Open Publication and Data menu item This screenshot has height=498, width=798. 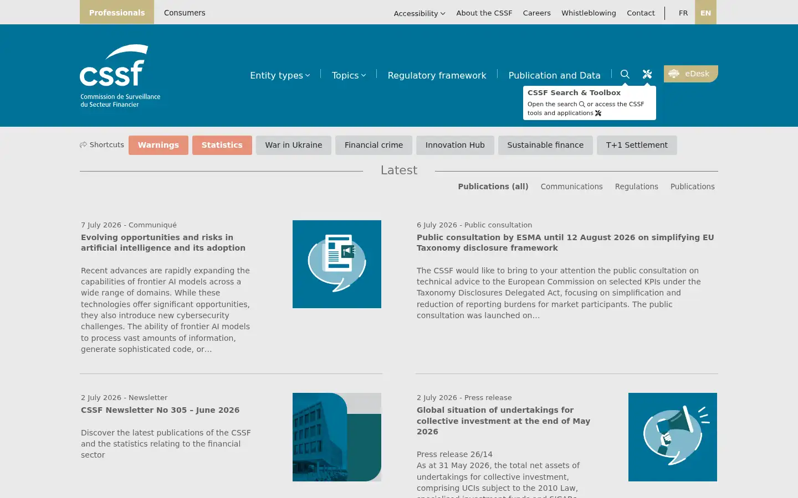coord(554,75)
